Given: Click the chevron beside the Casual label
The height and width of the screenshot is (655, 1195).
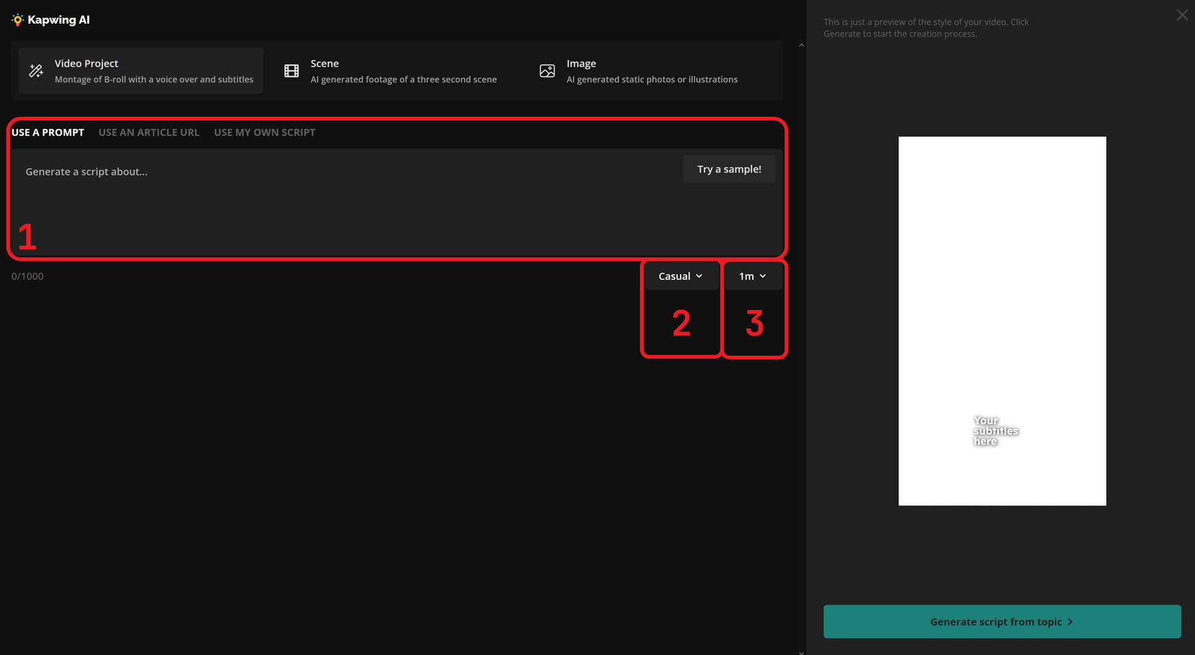Looking at the screenshot, I should pyautogui.click(x=699, y=276).
